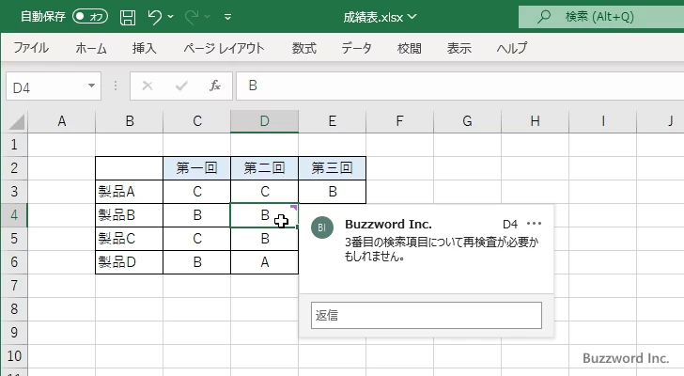Image resolution: width=684 pixels, height=376 pixels.
Task: Click the formula bar enter checkmark icon
Action: [180, 86]
